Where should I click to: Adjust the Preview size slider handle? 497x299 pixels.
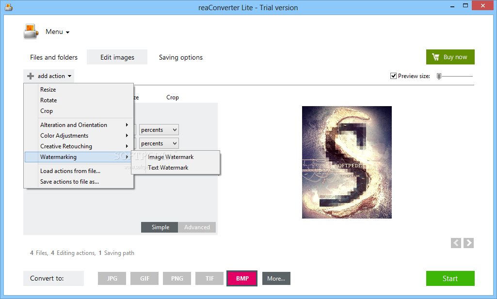coord(439,77)
